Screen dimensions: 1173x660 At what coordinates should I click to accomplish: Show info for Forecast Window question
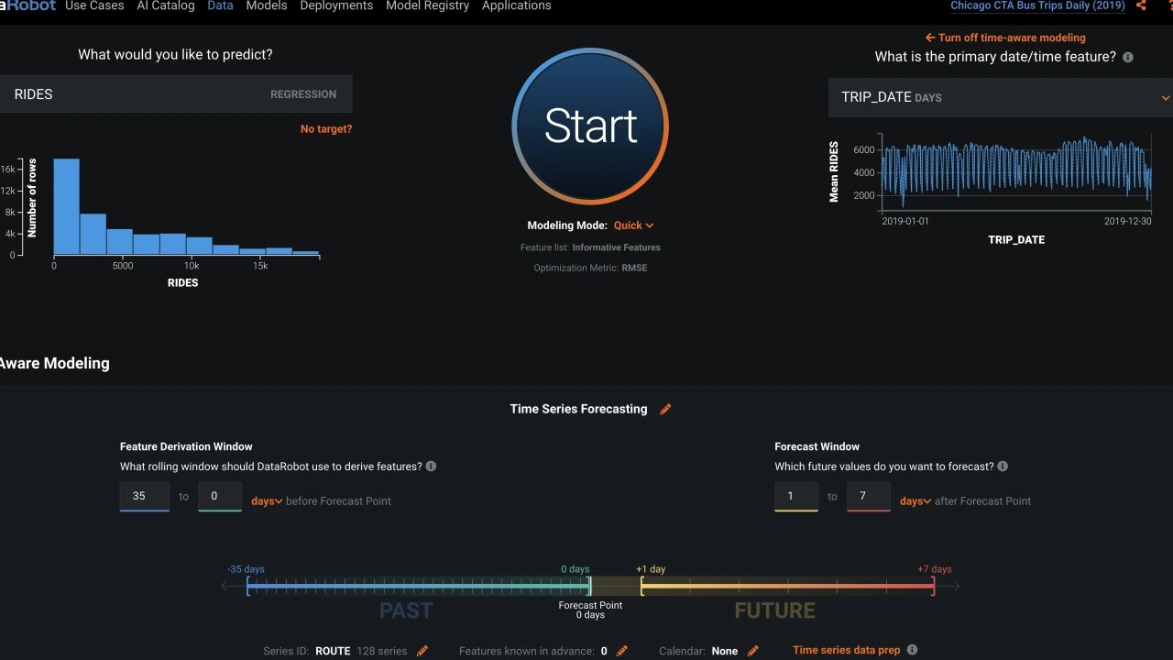(x=1003, y=467)
